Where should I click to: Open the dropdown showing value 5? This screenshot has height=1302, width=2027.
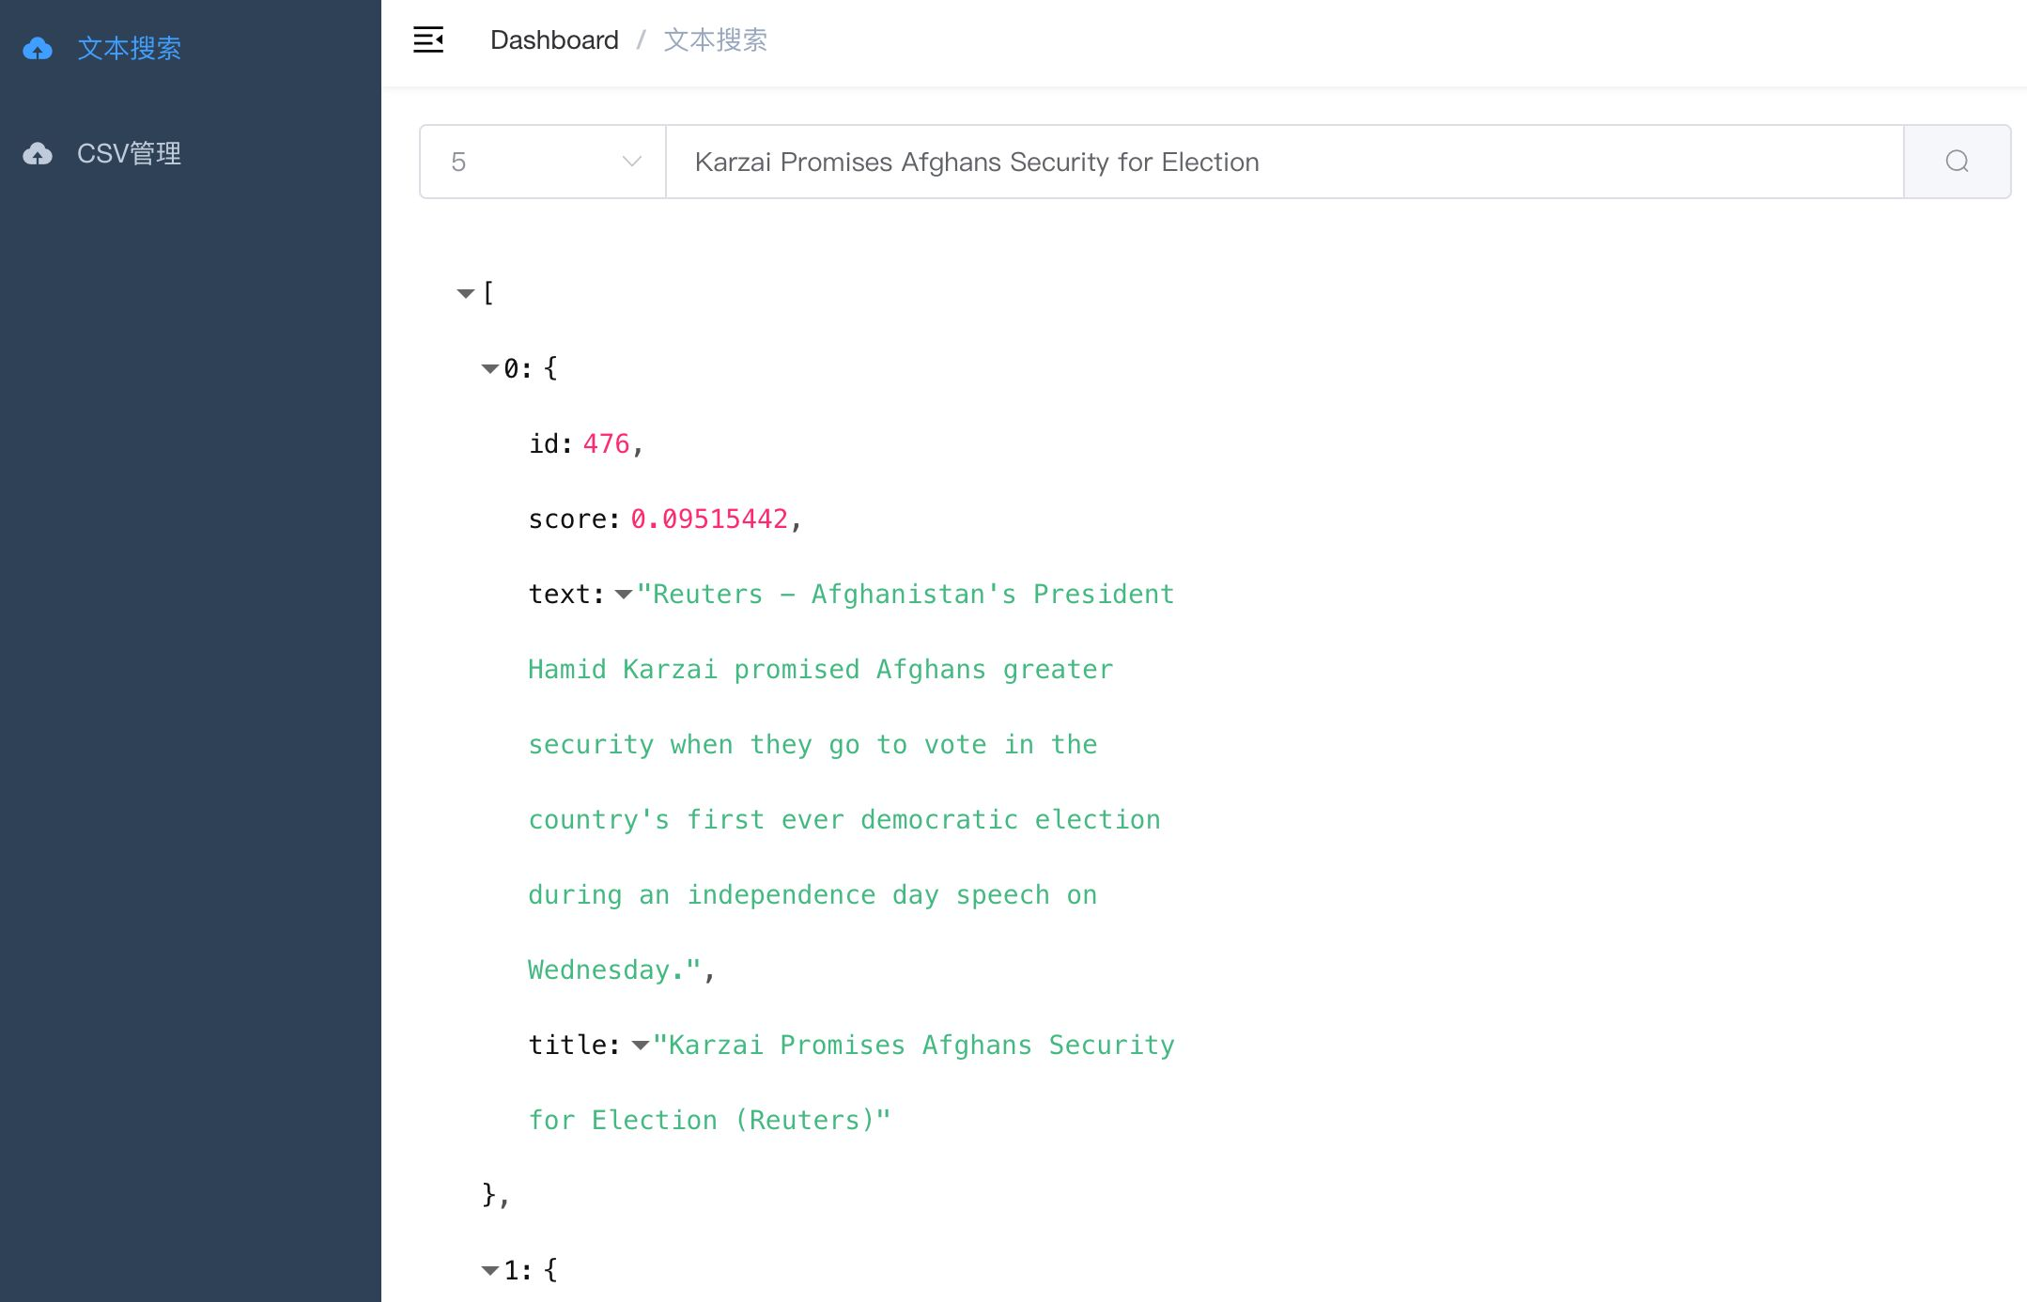click(526, 162)
